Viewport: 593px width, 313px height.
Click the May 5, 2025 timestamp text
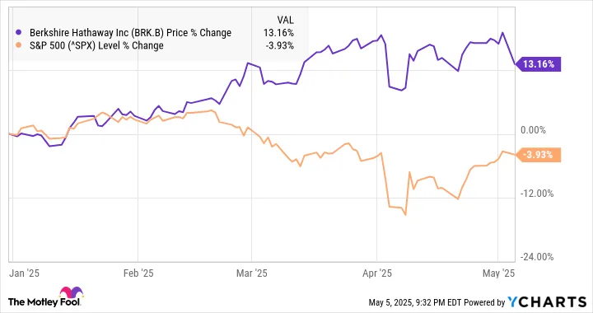[x=409, y=302]
